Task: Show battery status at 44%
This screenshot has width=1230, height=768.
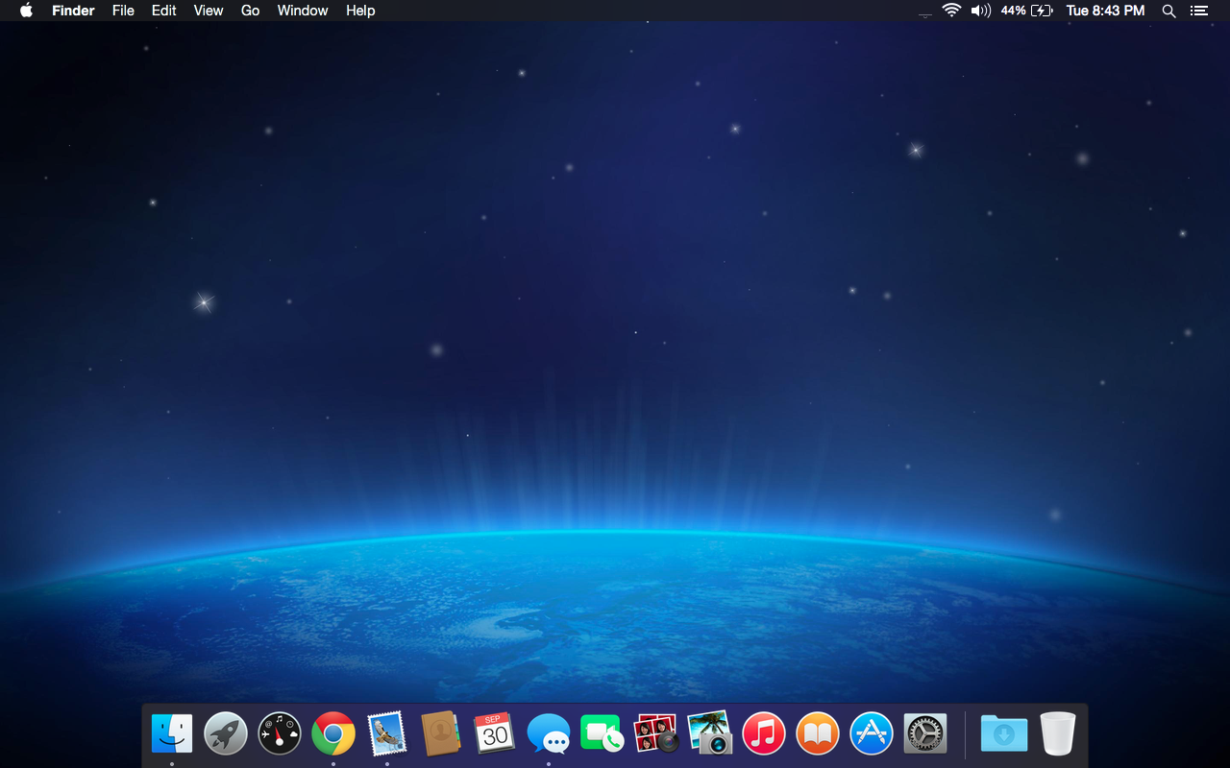Action: tap(1026, 11)
